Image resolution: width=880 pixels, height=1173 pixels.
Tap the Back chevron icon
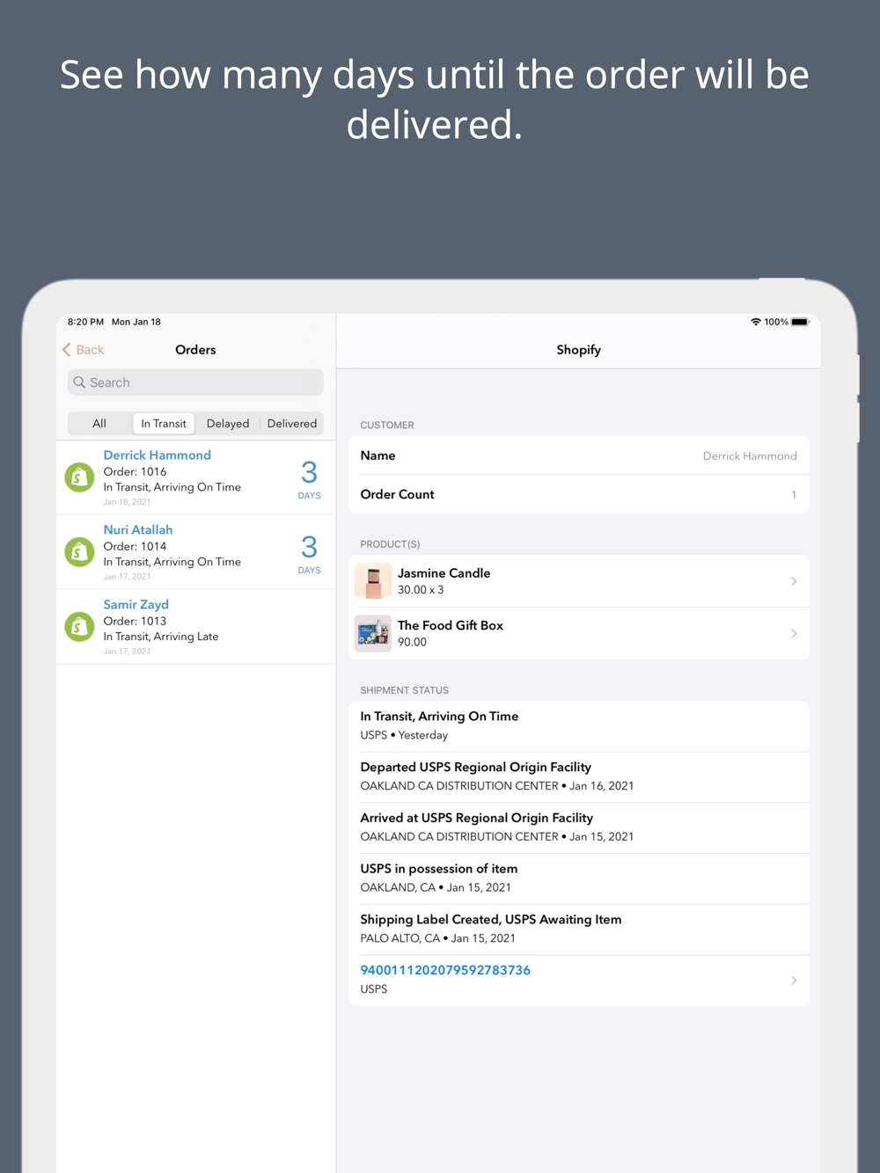coord(67,350)
